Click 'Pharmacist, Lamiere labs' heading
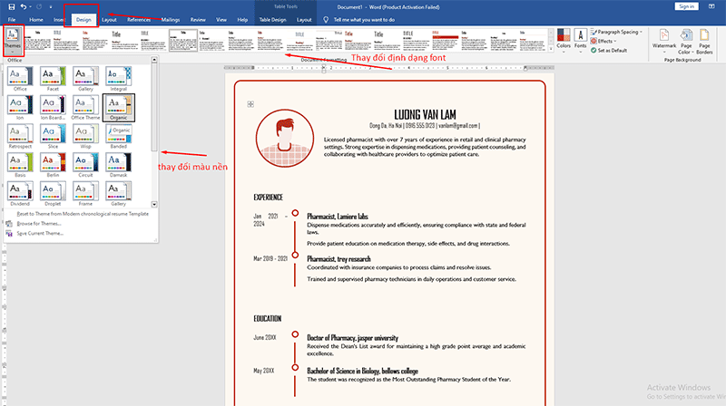The image size is (726, 406). [x=338, y=217]
